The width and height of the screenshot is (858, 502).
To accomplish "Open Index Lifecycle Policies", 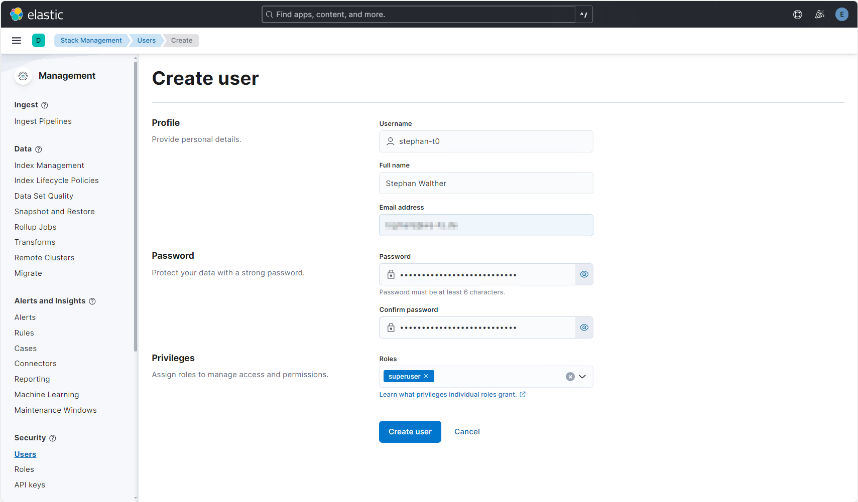I will pyautogui.click(x=57, y=181).
